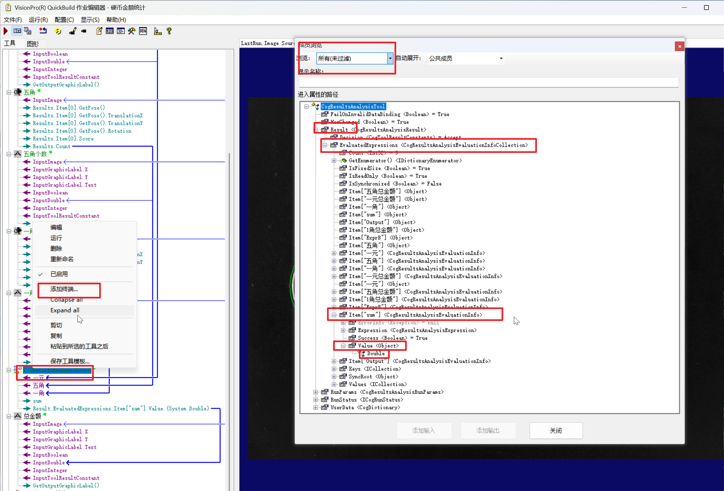Open the toolbox hammer and wrench icon
This screenshot has height=491, width=724.
click(x=131, y=31)
